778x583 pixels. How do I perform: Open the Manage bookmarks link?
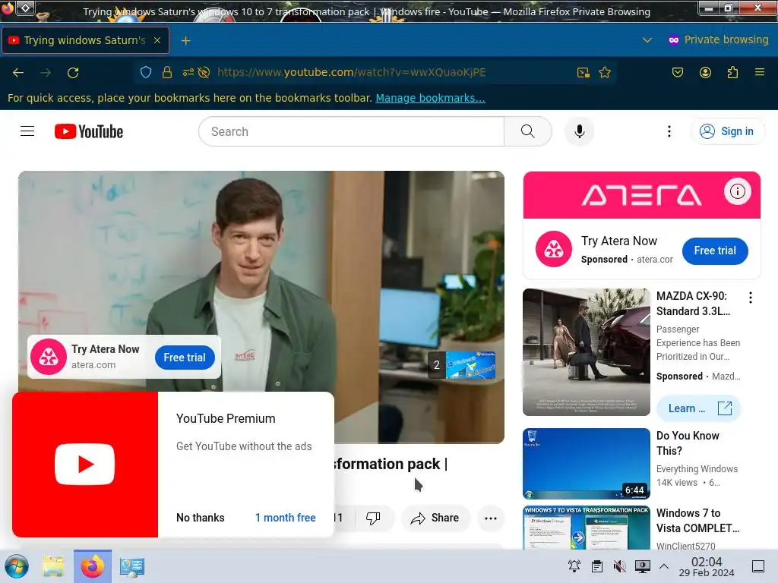[x=430, y=98]
